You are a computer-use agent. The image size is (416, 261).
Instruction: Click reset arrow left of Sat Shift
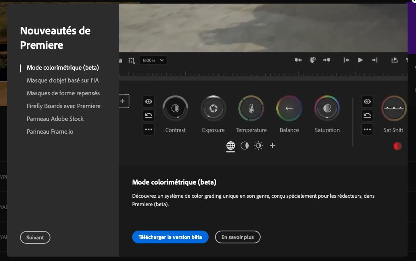[x=367, y=115]
